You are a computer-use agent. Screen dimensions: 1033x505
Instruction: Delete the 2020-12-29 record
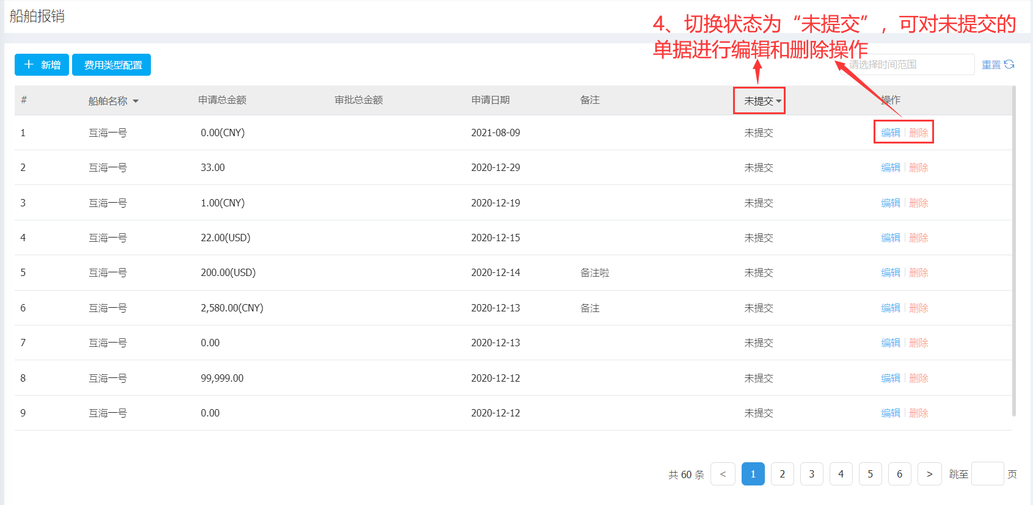pos(919,167)
